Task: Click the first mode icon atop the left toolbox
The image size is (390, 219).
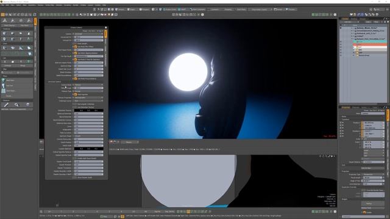Action: pyautogui.click(x=5, y=21)
